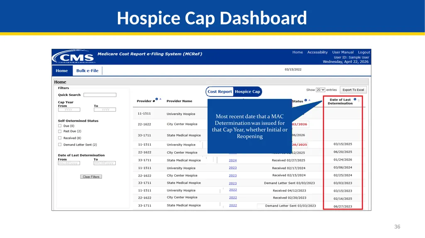425x238 pixels.
Task: Sort by Provider # arrow
Action: click(x=161, y=99)
